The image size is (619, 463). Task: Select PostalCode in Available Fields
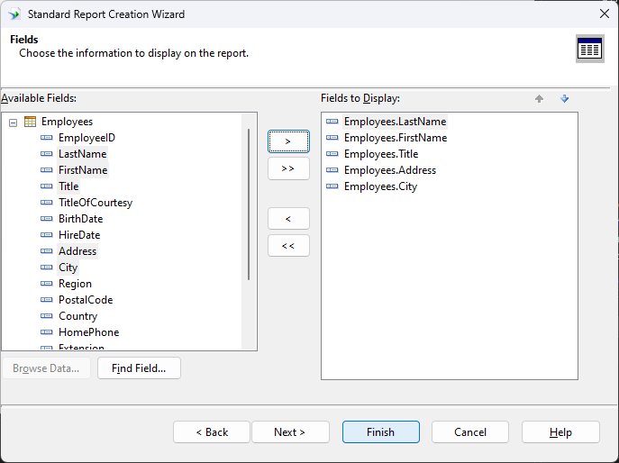[x=86, y=300]
